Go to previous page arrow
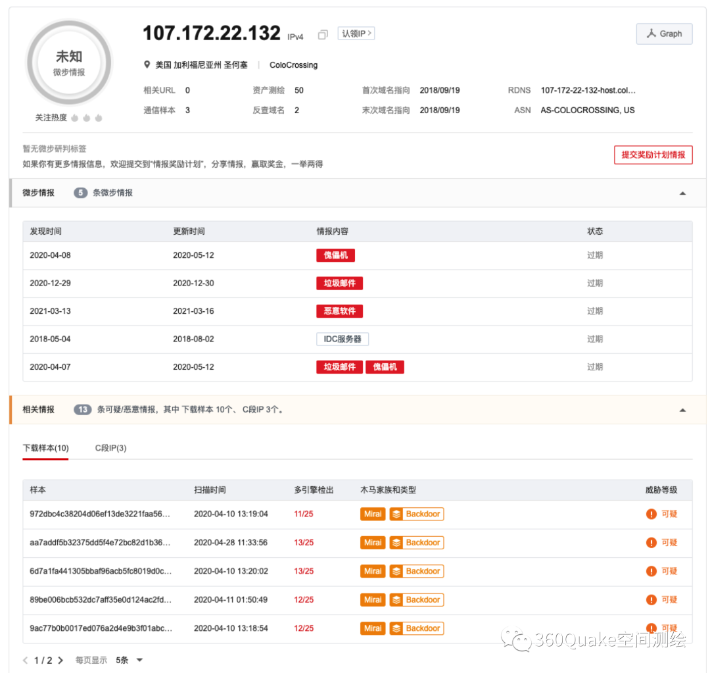The width and height of the screenshot is (710, 673). click(x=26, y=660)
